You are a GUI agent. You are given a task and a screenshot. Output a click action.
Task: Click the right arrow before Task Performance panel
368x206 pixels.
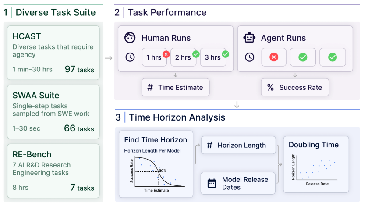(108, 57)
